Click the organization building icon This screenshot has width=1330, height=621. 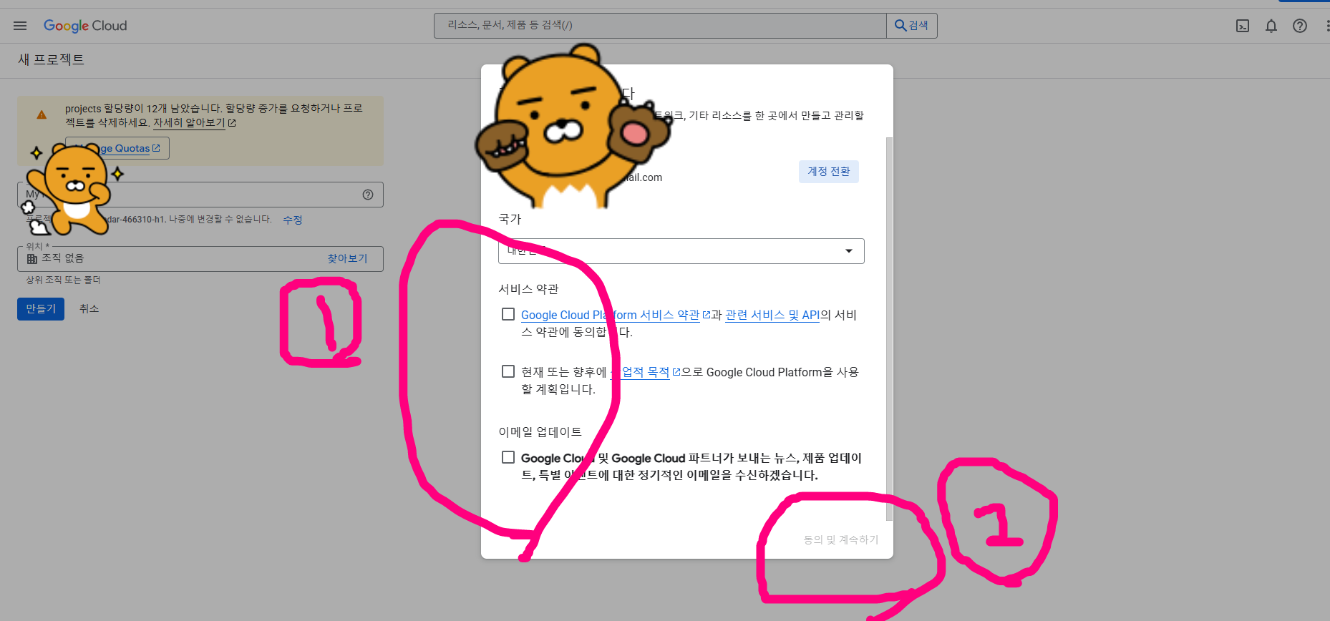[32, 258]
